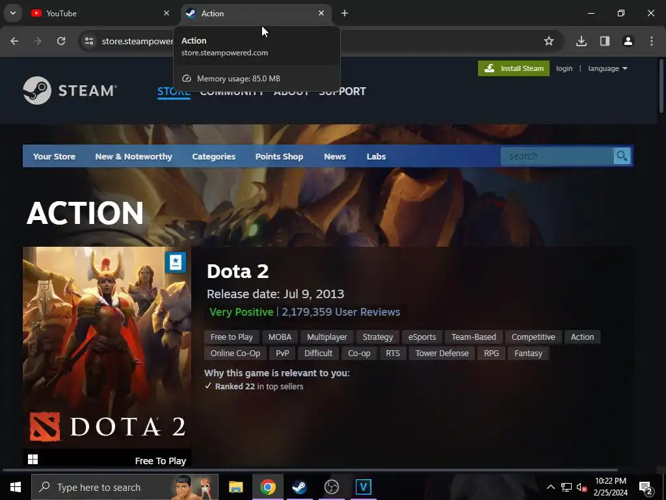The height and width of the screenshot is (500, 666).
Task: Click the Tower Defense tag
Action: [x=442, y=354]
